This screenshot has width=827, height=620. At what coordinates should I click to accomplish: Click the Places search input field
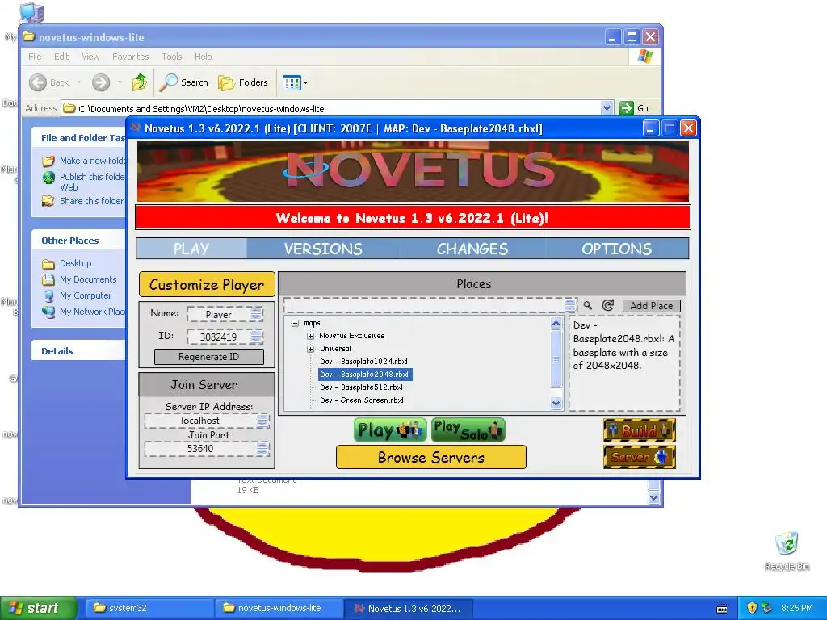430,305
